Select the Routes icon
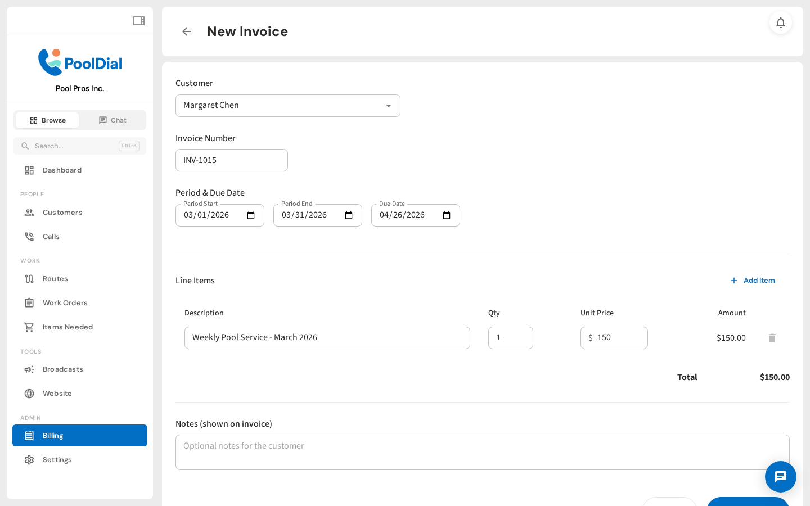 [x=29, y=278]
